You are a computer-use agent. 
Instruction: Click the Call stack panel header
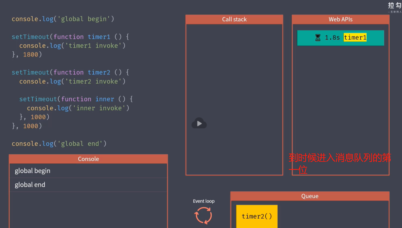[234, 19]
